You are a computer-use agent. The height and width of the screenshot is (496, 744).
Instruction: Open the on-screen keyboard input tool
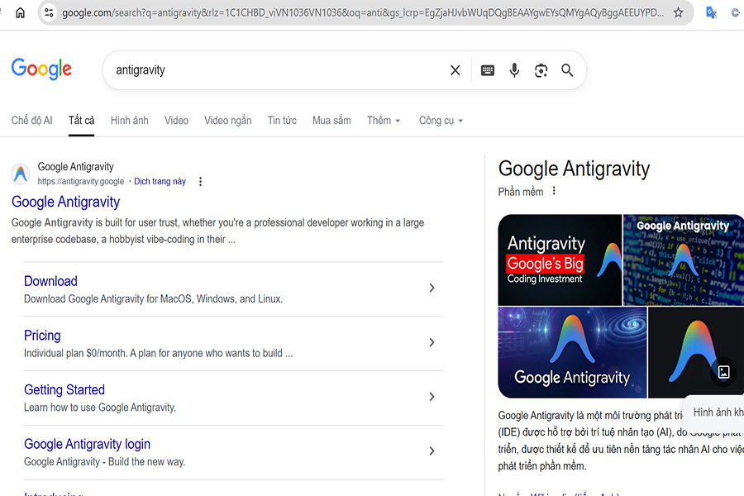click(488, 70)
